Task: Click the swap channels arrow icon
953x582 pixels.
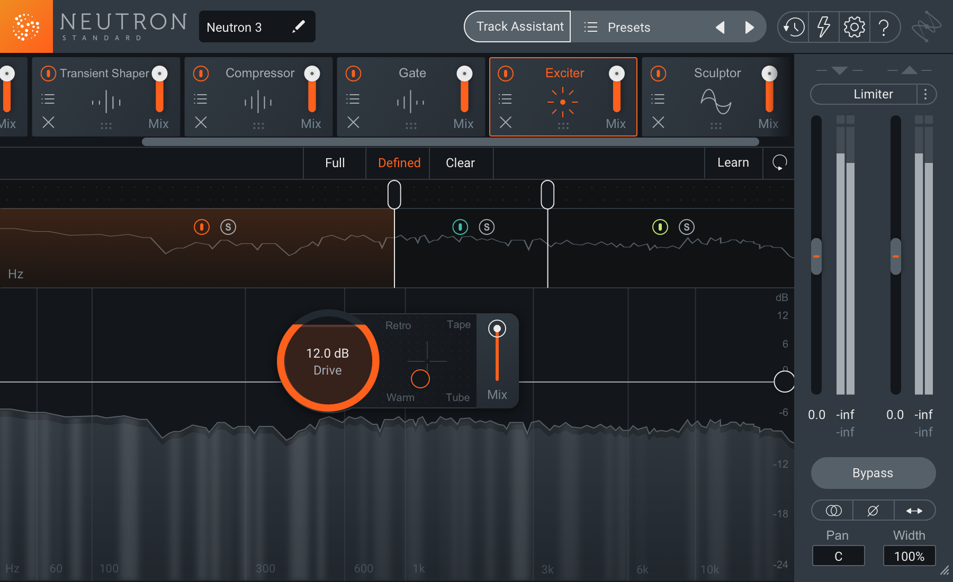Action: click(914, 511)
